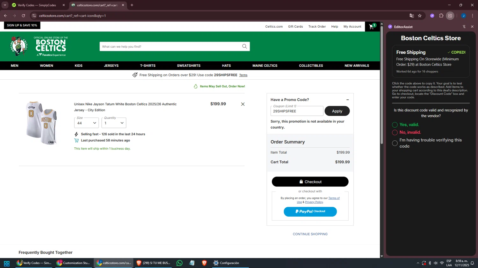478x268 pixels.
Task: Open the Windows Start menu
Action: click(7, 263)
